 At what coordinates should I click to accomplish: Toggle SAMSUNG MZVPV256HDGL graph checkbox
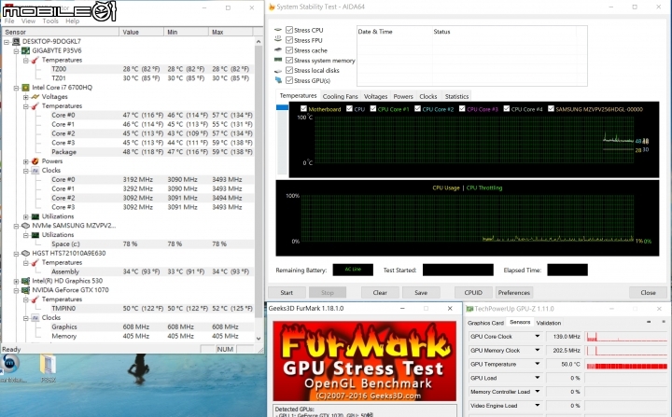pyautogui.click(x=551, y=109)
